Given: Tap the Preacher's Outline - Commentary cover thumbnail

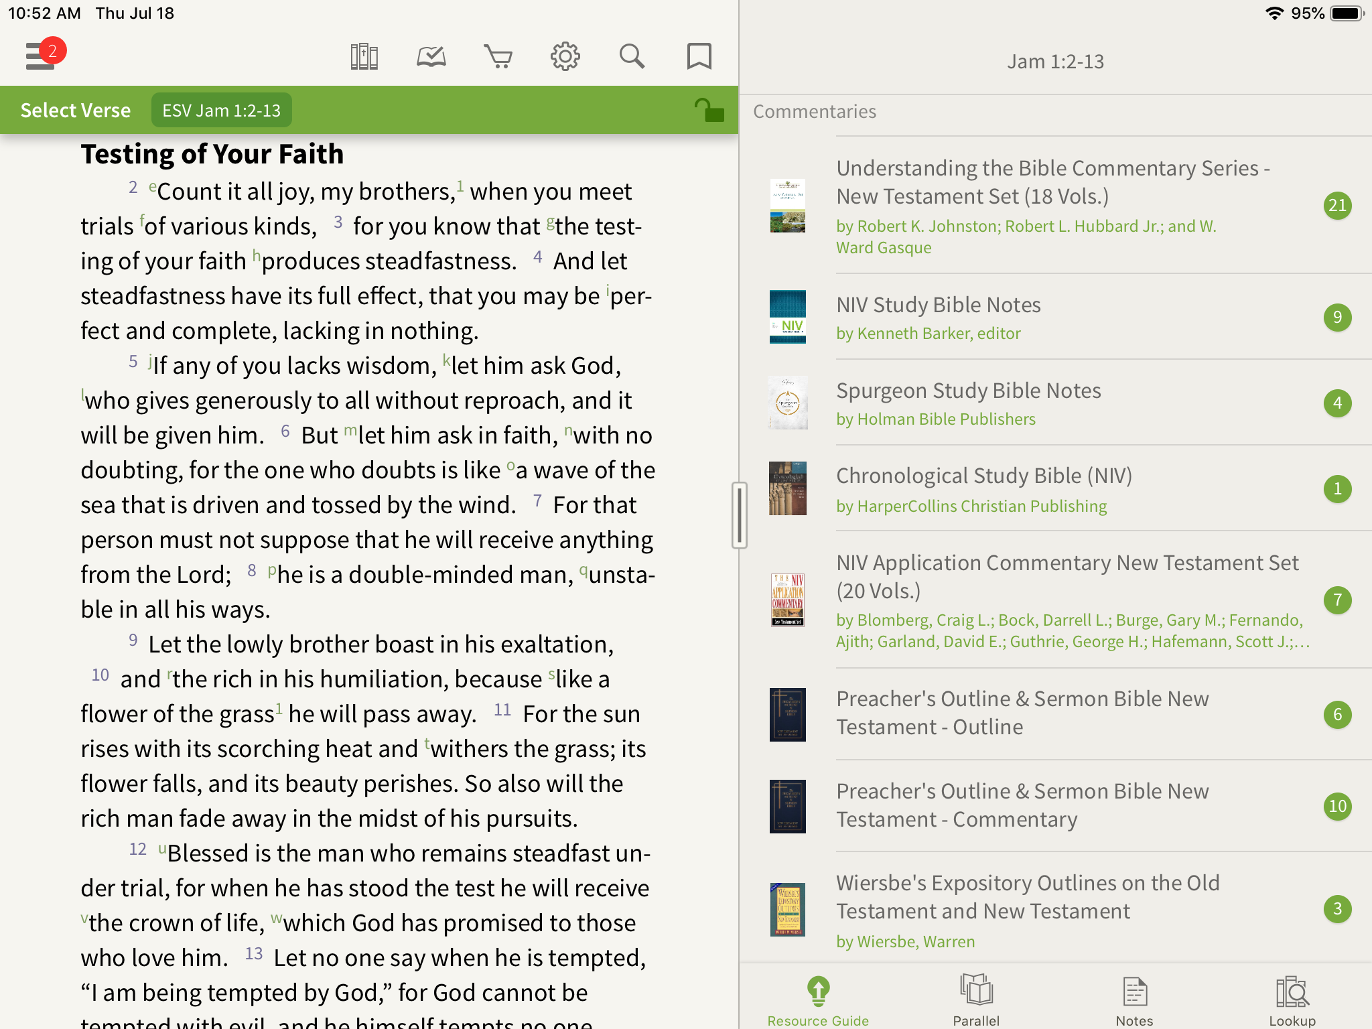Looking at the screenshot, I should (788, 806).
